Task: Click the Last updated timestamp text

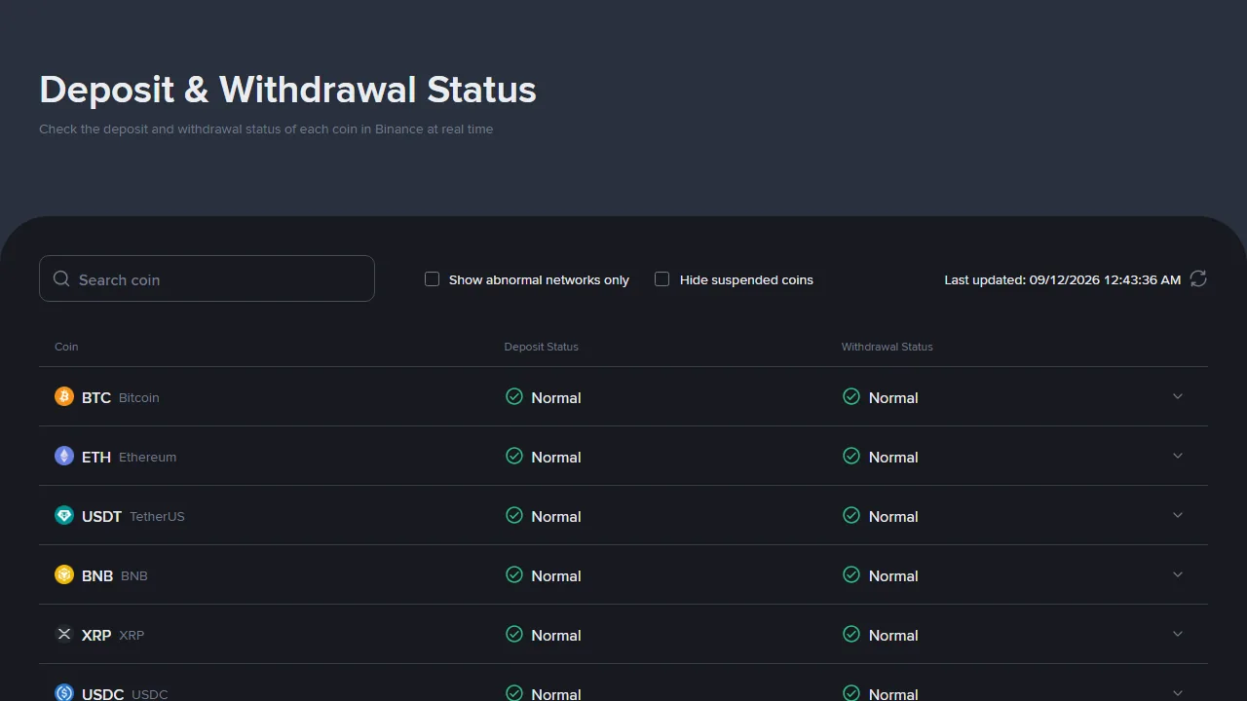Action: [1063, 279]
